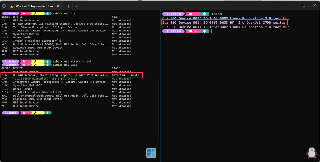Click the lightning icon before "usbipd wsl attach"
This screenshot has height=162, width=320.
[x=42, y=62]
